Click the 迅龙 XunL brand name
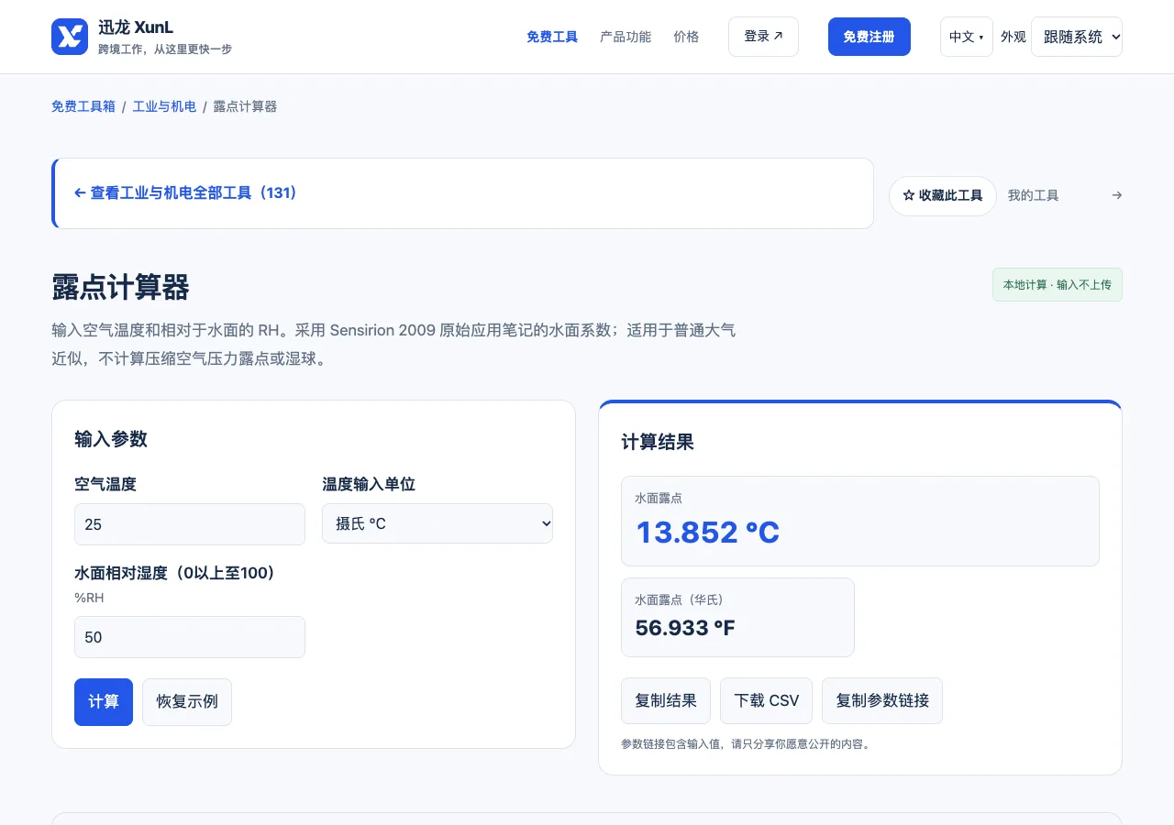The image size is (1174, 825). (136, 27)
